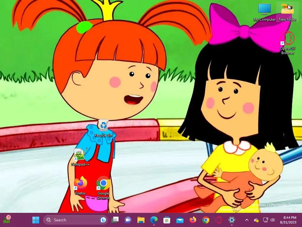This screenshot has height=227, width=302.
Task: Open Google Chrome from the taskbar
Action: tap(206, 220)
